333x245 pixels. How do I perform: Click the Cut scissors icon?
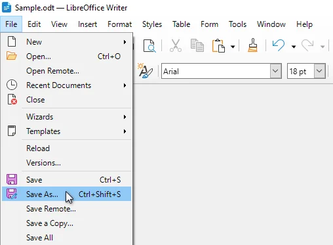(176, 45)
